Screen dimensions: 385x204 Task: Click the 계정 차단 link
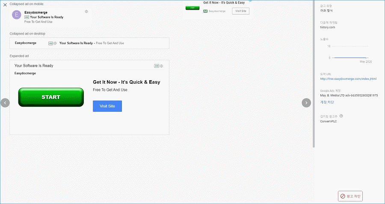tap(327, 102)
